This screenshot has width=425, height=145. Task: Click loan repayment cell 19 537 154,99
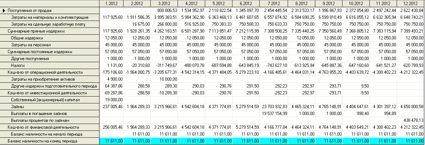pos(274,114)
